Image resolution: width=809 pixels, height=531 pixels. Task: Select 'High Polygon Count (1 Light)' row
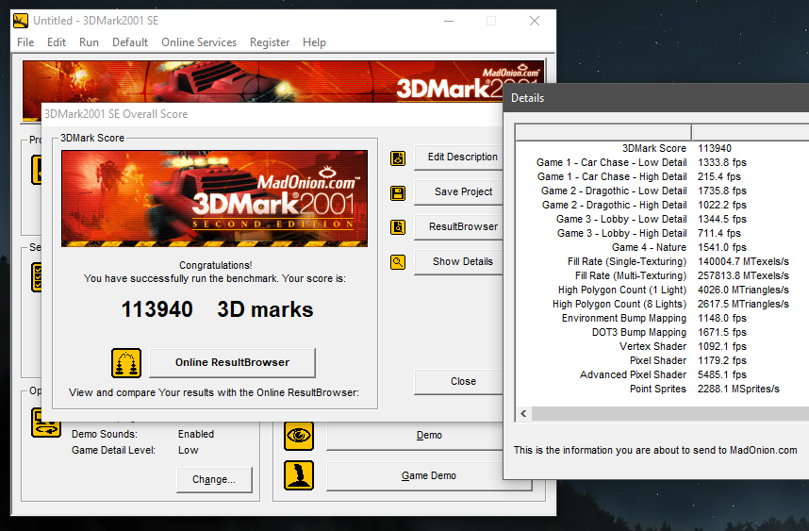tap(663, 290)
